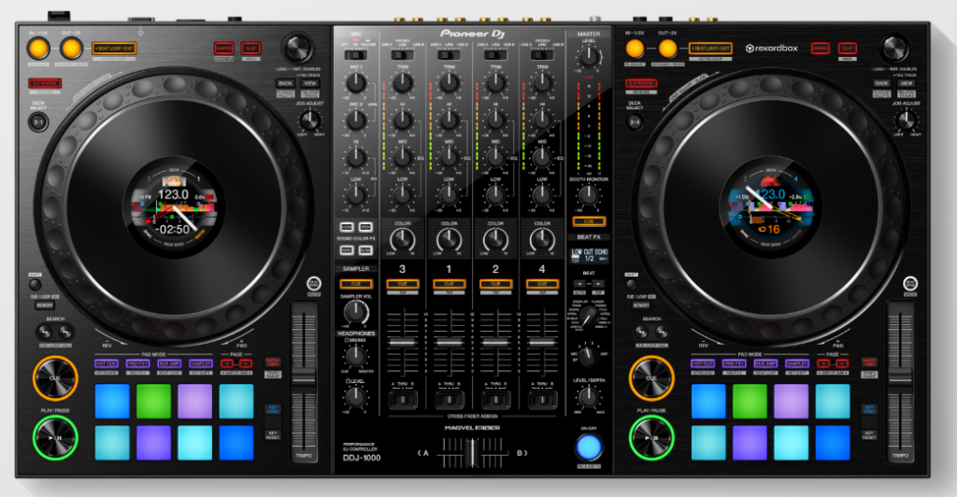Switch right DECK SELECT 2/4 button

[635, 122]
